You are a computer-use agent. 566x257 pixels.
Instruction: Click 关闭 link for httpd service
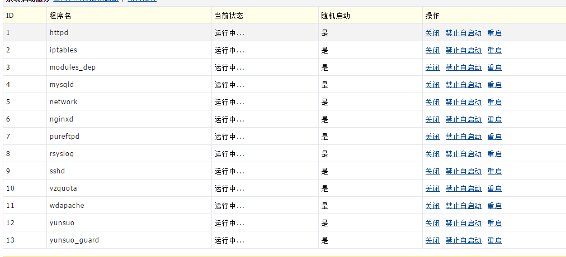pyautogui.click(x=432, y=33)
